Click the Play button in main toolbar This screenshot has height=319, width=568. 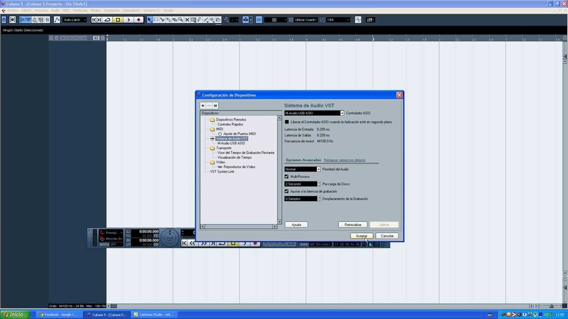click(x=128, y=20)
